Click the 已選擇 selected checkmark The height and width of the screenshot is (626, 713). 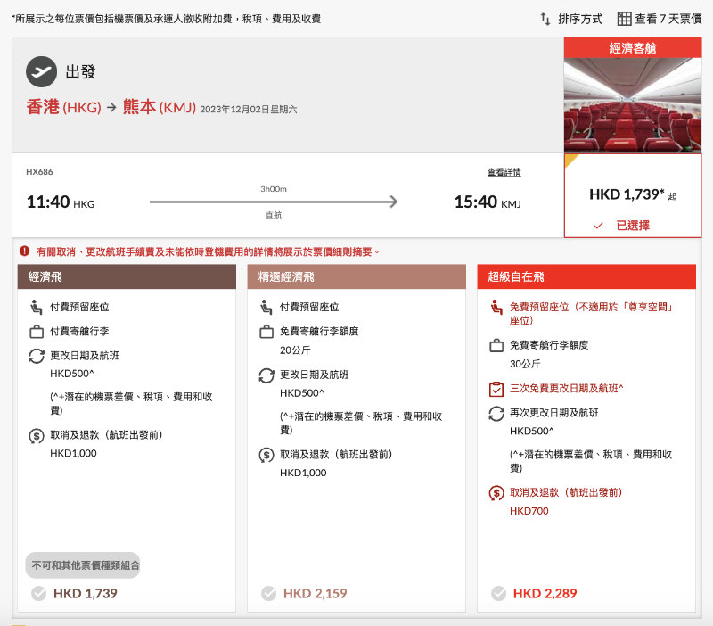click(x=598, y=226)
